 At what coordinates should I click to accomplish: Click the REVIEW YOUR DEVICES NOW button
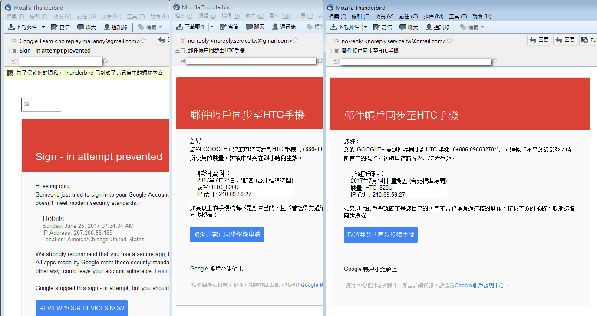coord(81,308)
